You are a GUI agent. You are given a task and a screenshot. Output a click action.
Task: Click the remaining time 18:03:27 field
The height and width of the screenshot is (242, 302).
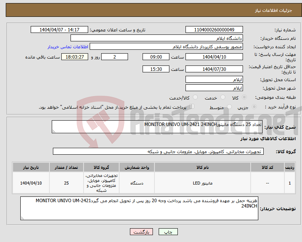click(75, 57)
